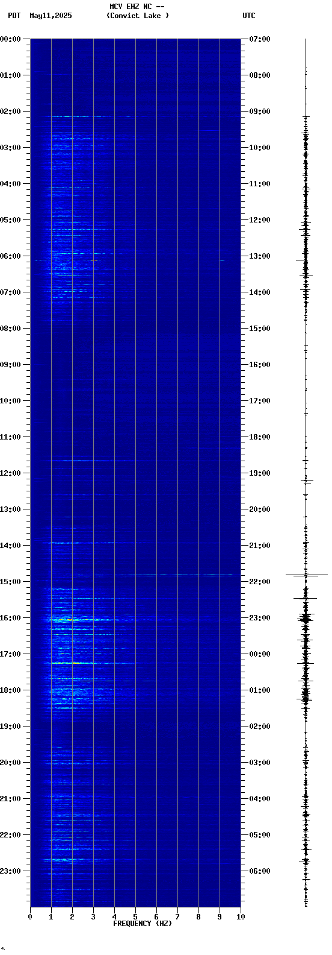Click the 22:00 PDT time label
The height and width of the screenshot is (955, 332).
click(11, 835)
